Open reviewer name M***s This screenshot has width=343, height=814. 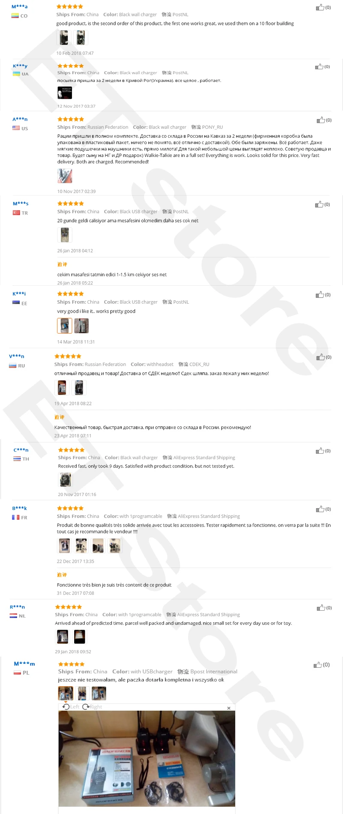(x=21, y=203)
